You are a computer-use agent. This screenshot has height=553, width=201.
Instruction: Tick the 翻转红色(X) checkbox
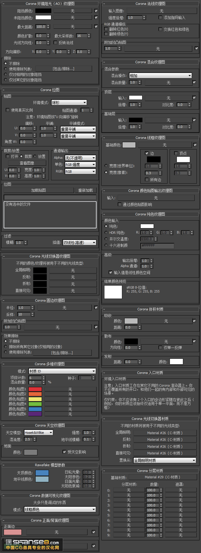pyautogui.click(x=106, y=29)
